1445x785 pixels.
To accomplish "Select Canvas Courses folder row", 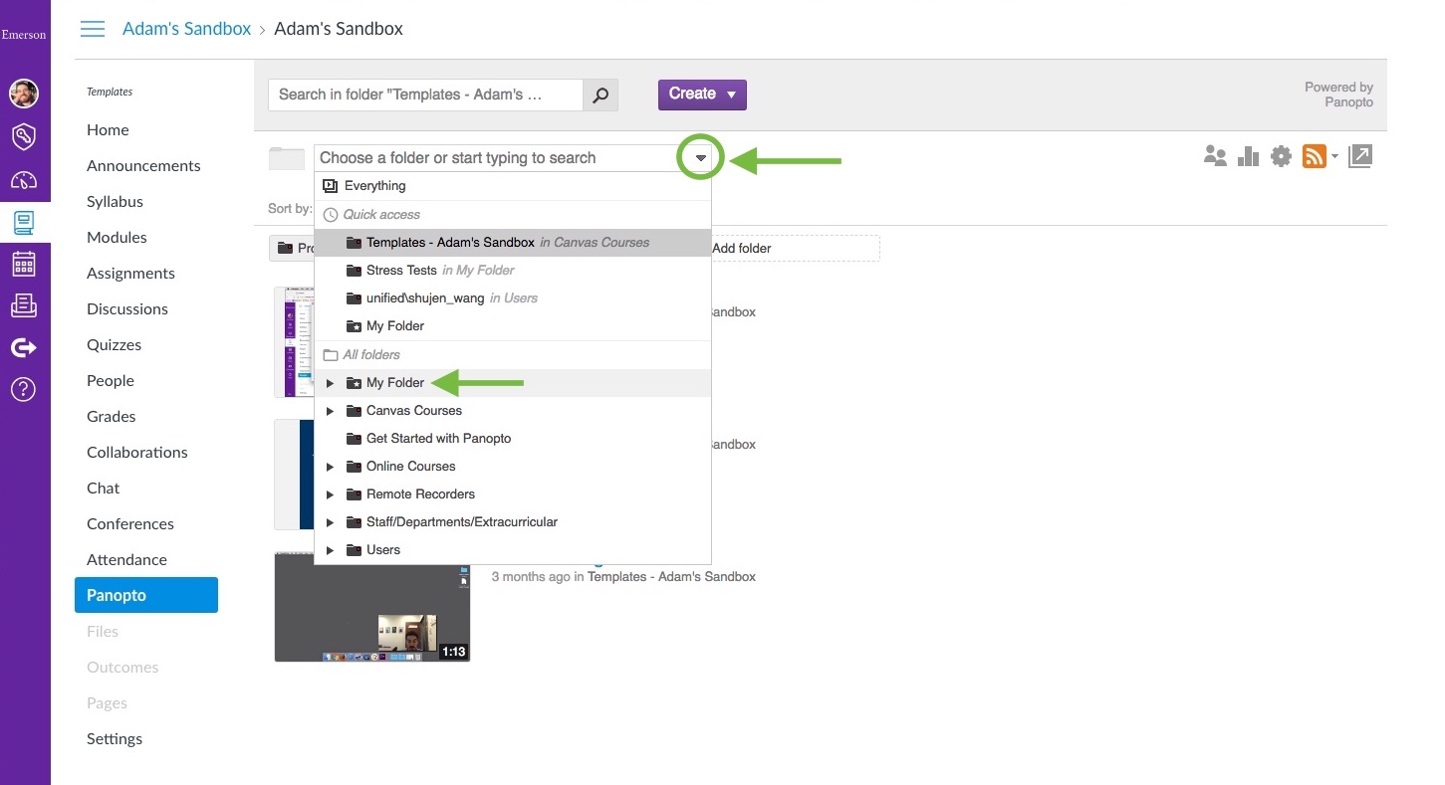I will (x=513, y=411).
